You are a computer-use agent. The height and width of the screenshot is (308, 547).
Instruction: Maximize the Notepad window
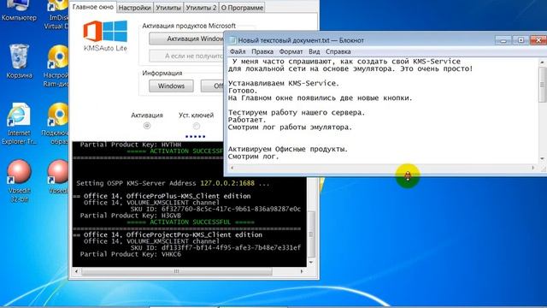[521, 40]
